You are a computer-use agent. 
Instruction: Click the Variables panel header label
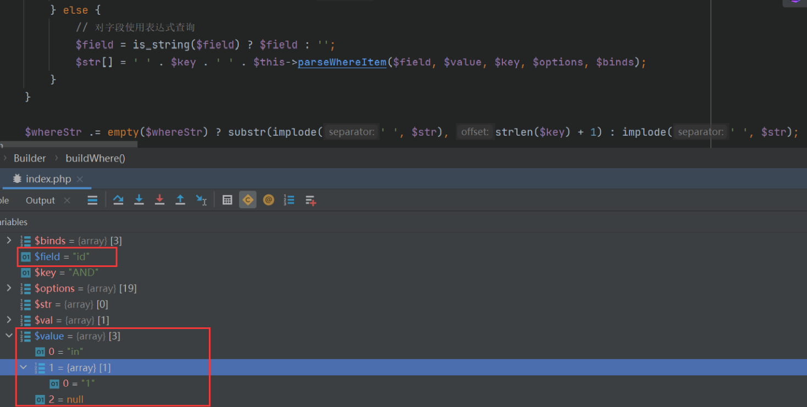[x=14, y=222]
